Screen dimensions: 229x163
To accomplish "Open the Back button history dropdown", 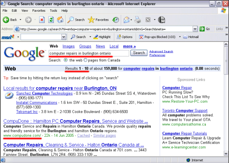I will click(20, 20).
